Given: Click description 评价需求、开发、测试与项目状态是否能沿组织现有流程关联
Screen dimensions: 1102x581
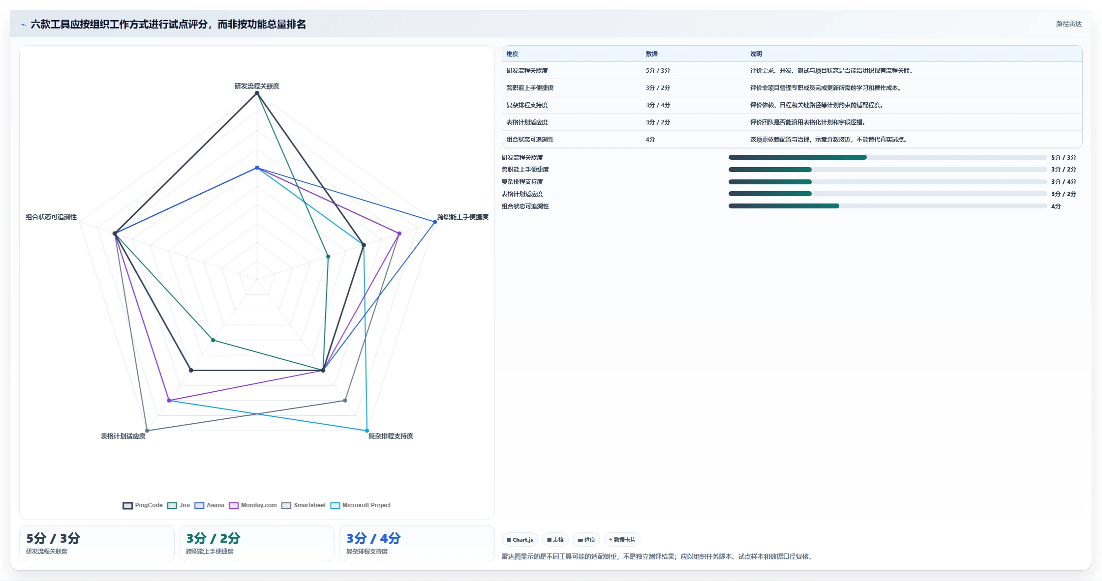Looking at the screenshot, I should pyautogui.click(x=831, y=71).
